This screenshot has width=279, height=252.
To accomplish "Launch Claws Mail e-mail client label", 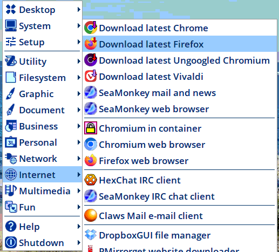I will pos(151,216).
